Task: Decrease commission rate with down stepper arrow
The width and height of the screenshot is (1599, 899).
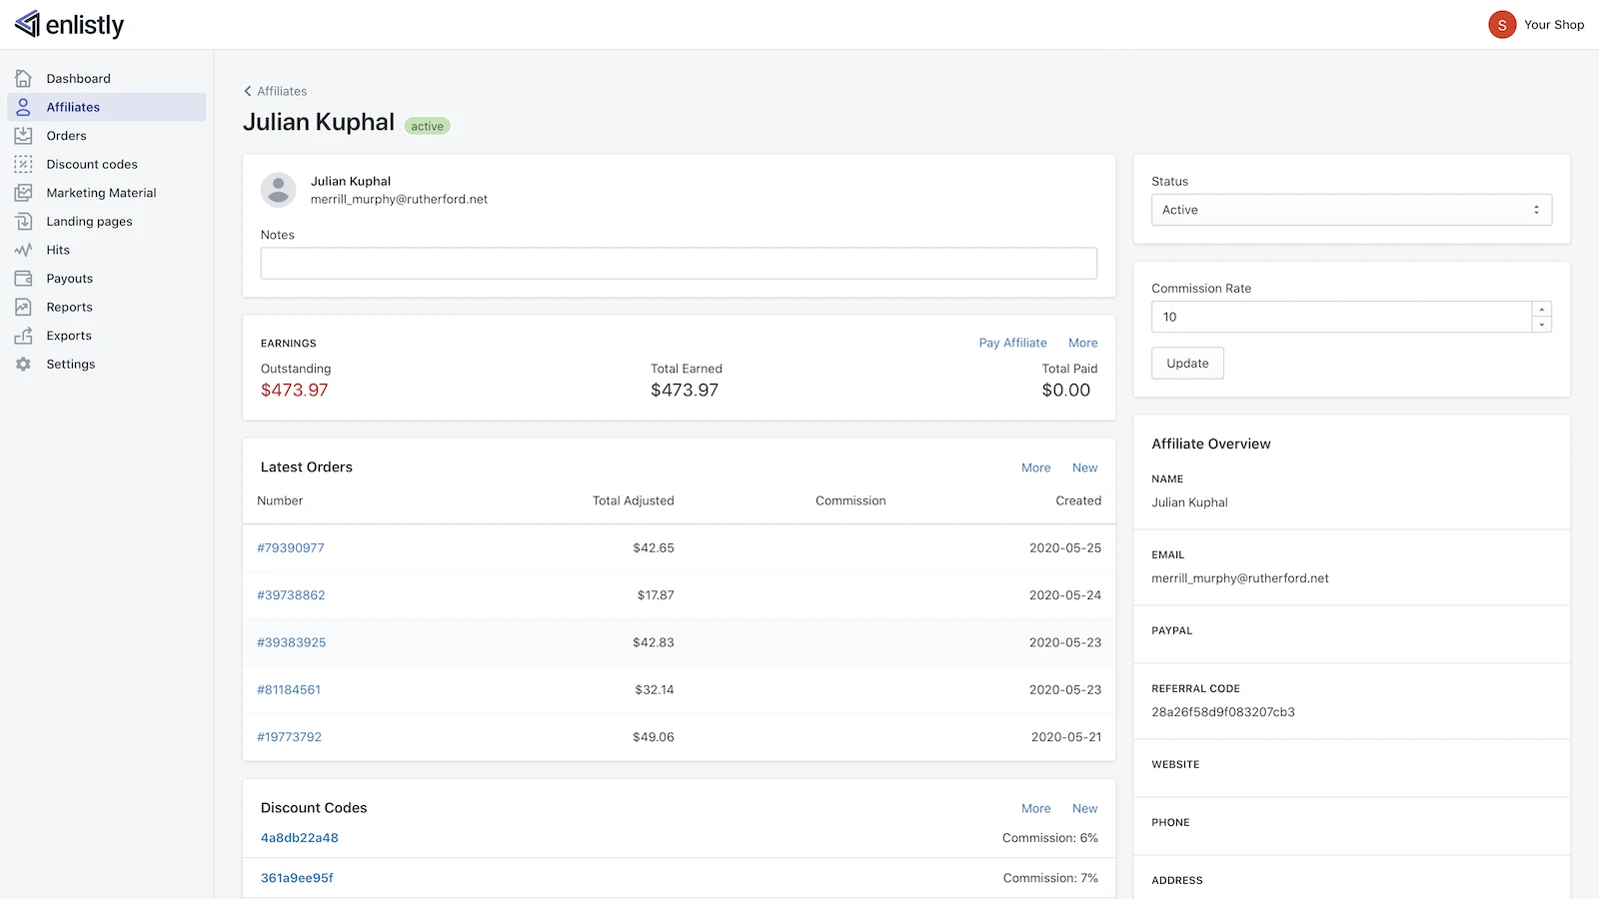Action: point(1542,325)
